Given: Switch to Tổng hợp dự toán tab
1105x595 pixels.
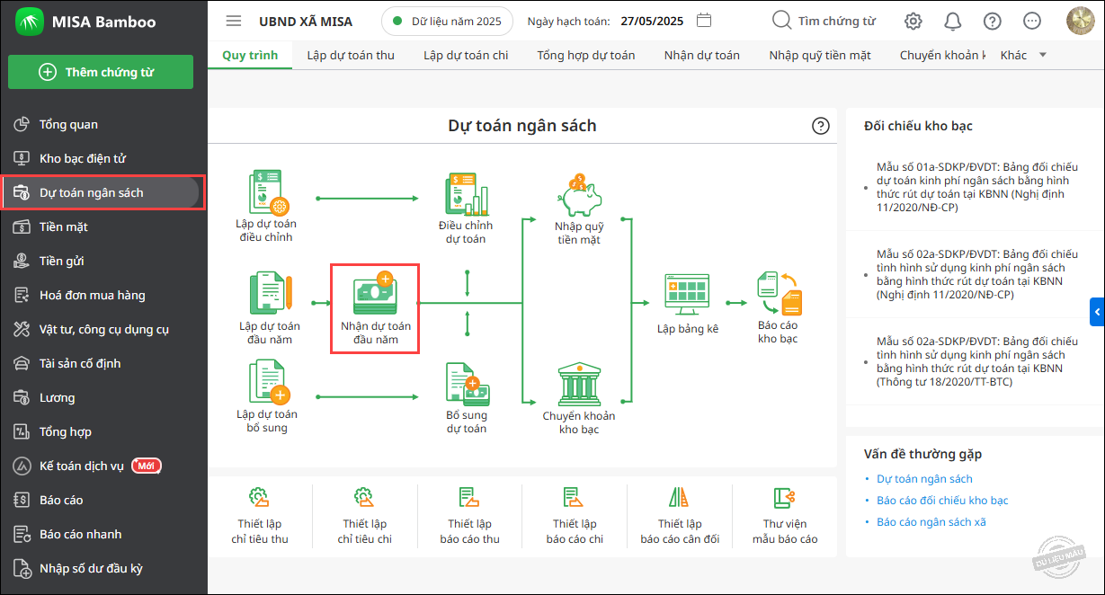Looking at the screenshot, I should 586,55.
